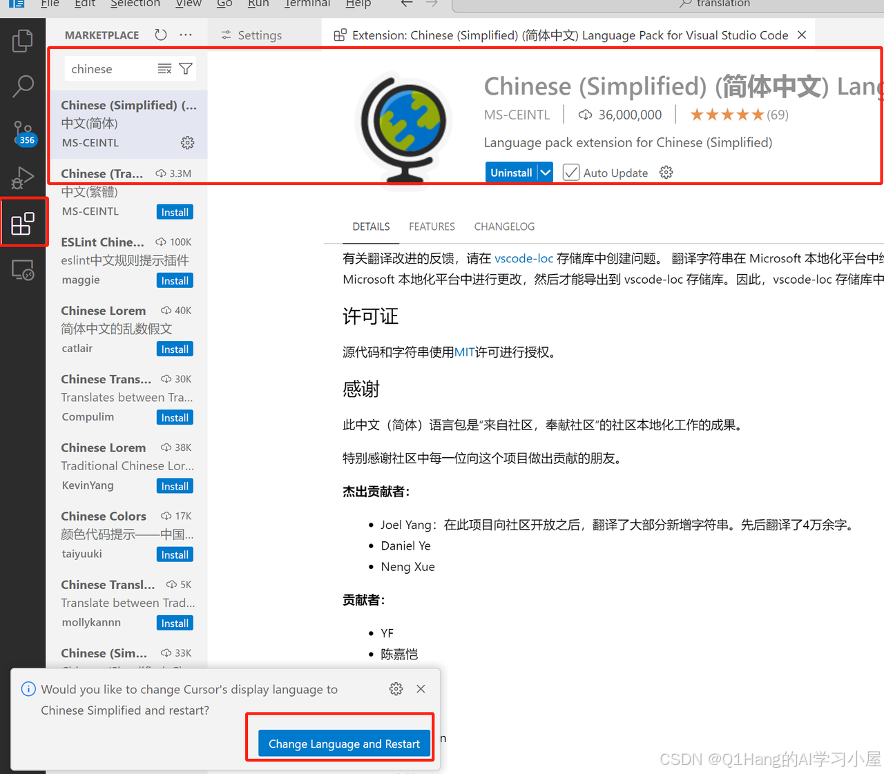The height and width of the screenshot is (774, 884).
Task: Click the info icon in notification
Action: pyautogui.click(x=28, y=689)
